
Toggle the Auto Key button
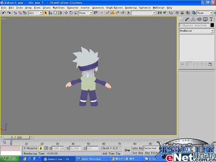[x=137, y=148]
